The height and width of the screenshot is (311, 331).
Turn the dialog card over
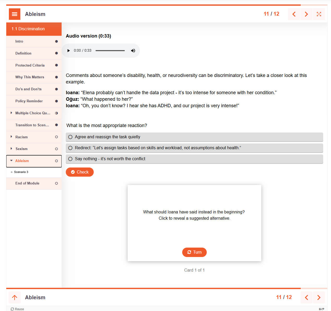tap(194, 252)
